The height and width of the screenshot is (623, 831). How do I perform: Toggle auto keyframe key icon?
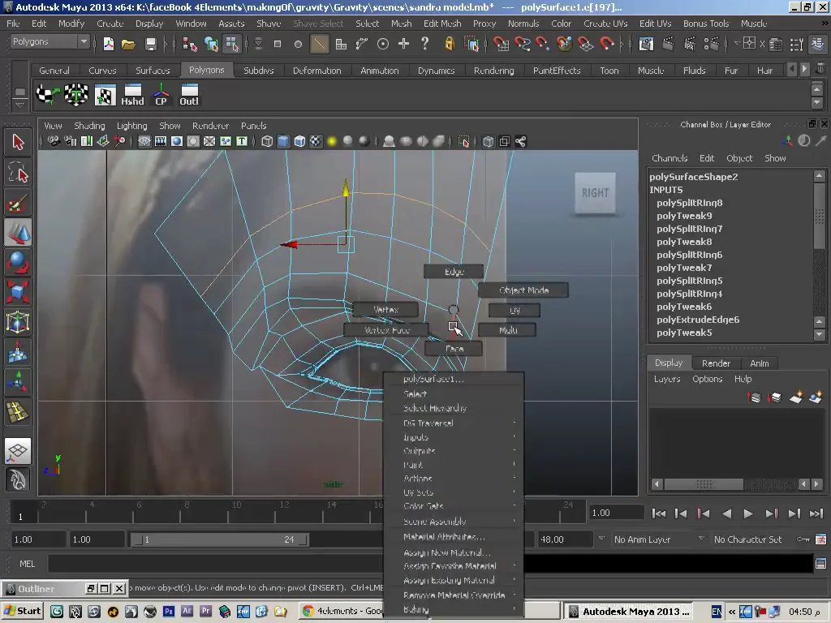click(803, 539)
